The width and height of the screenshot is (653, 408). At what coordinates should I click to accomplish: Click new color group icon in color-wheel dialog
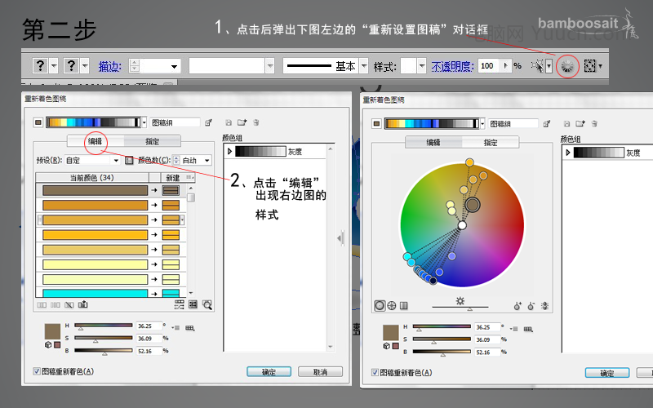coord(580,124)
